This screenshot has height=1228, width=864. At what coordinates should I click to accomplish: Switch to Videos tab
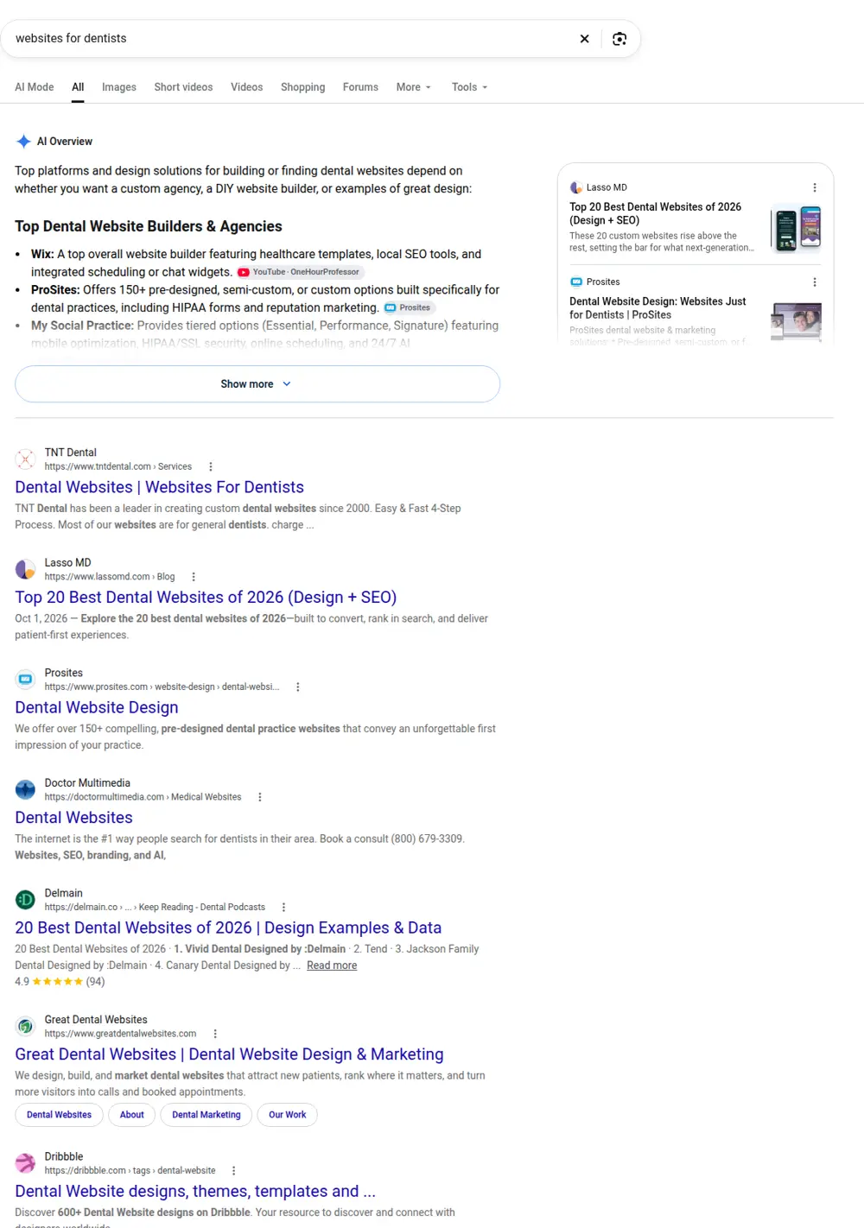pyautogui.click(x=246, y=87)
